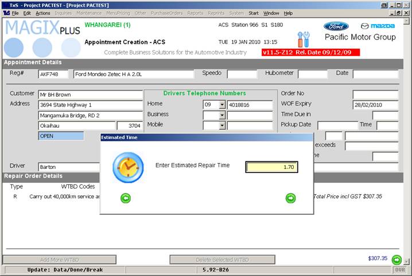Click the Ford logo
The width and height of the screenshot is (412, 276).
tap(336, 26)
